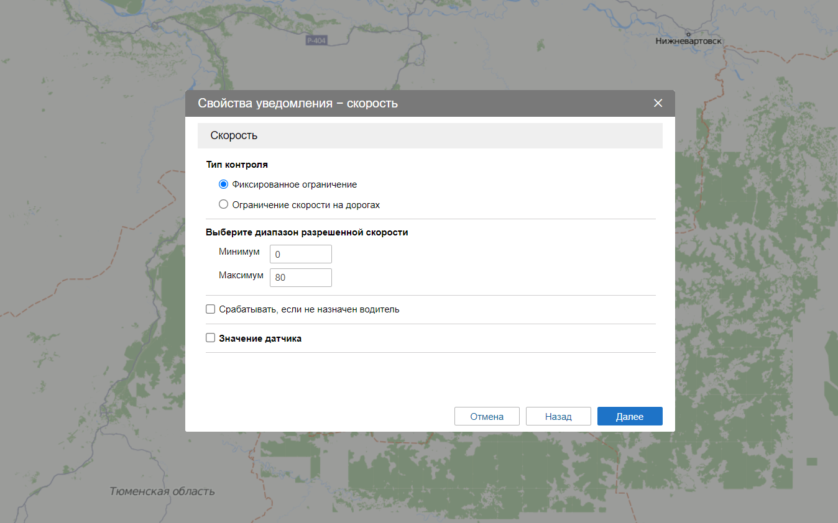Click the P-404 road shield on map
This screenshot has width=838, height=523.
(316, 40)
